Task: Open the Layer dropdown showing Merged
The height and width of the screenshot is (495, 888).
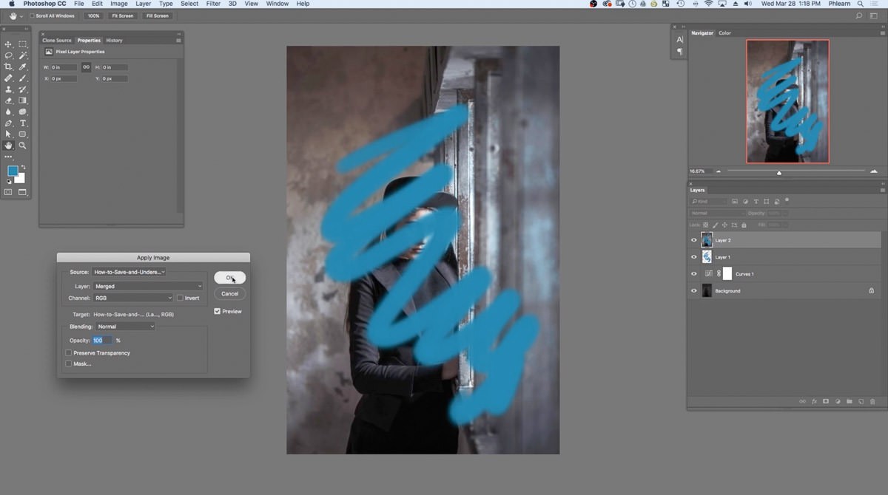Action: [148, 286]
